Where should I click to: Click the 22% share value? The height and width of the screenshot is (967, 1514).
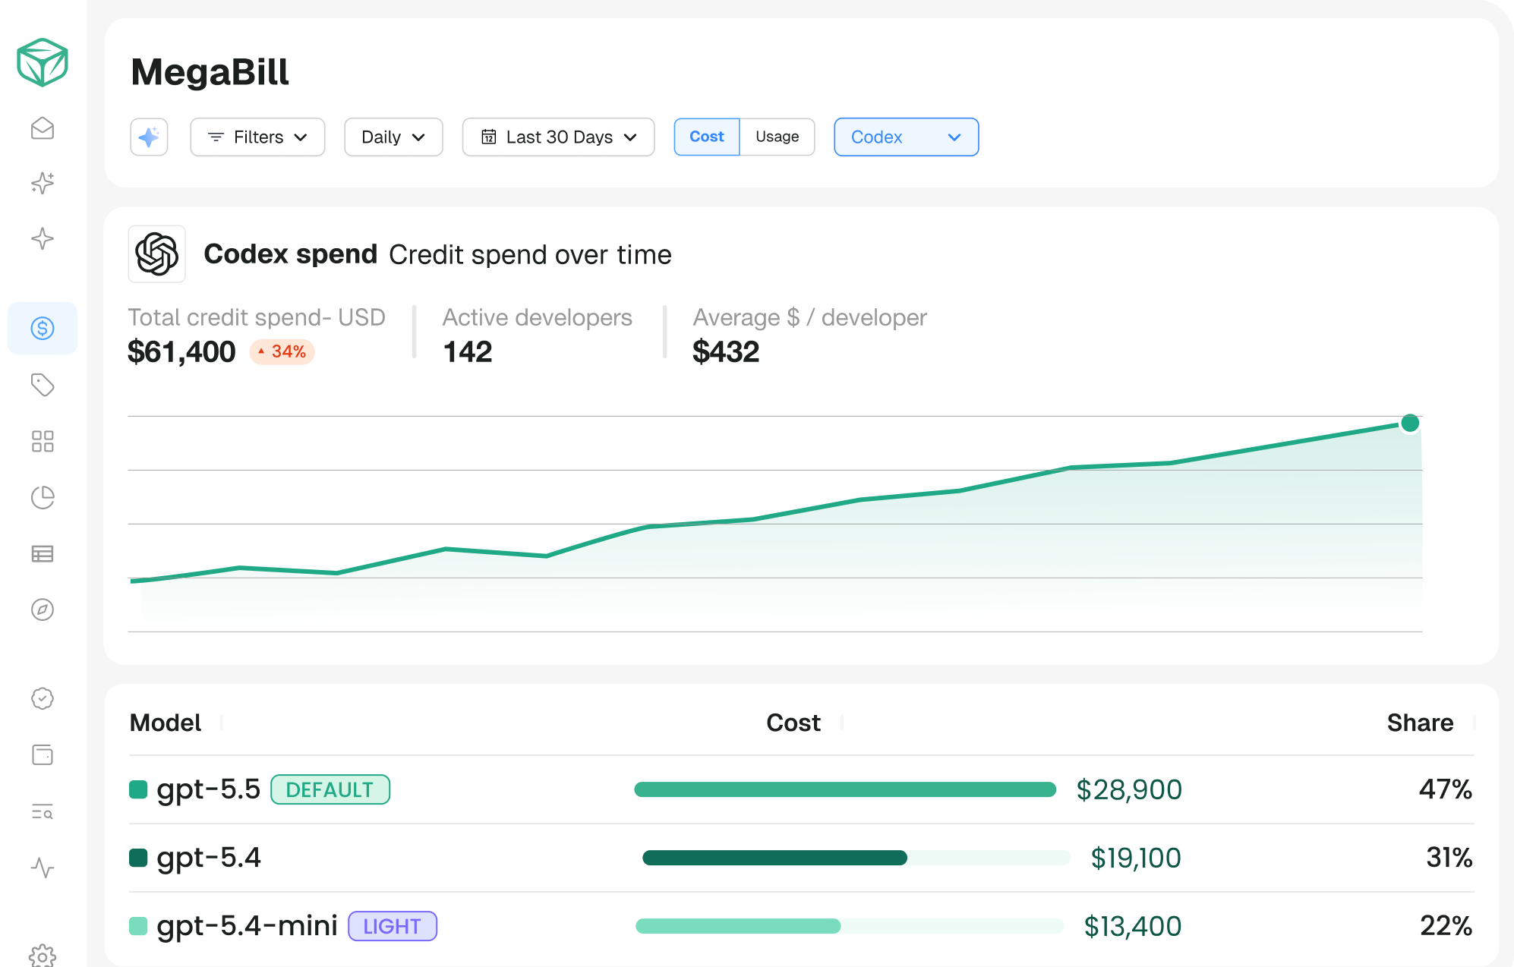pyautogui.click(x=1446, y=926)
